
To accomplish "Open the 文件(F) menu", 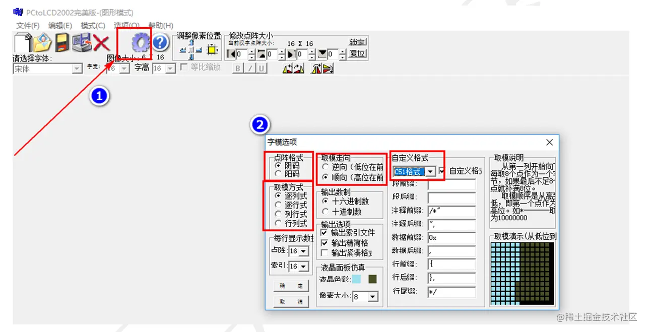I will (x=28, y=25).
